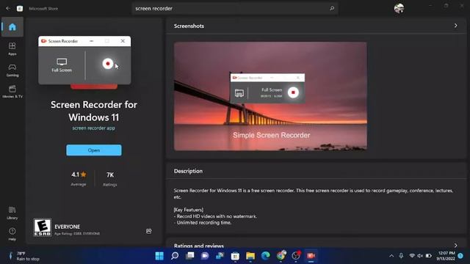The width and height of the screenshot is (470, 264).
Task: Expand the Screenshots section chevron
Action: pos(455,26)
